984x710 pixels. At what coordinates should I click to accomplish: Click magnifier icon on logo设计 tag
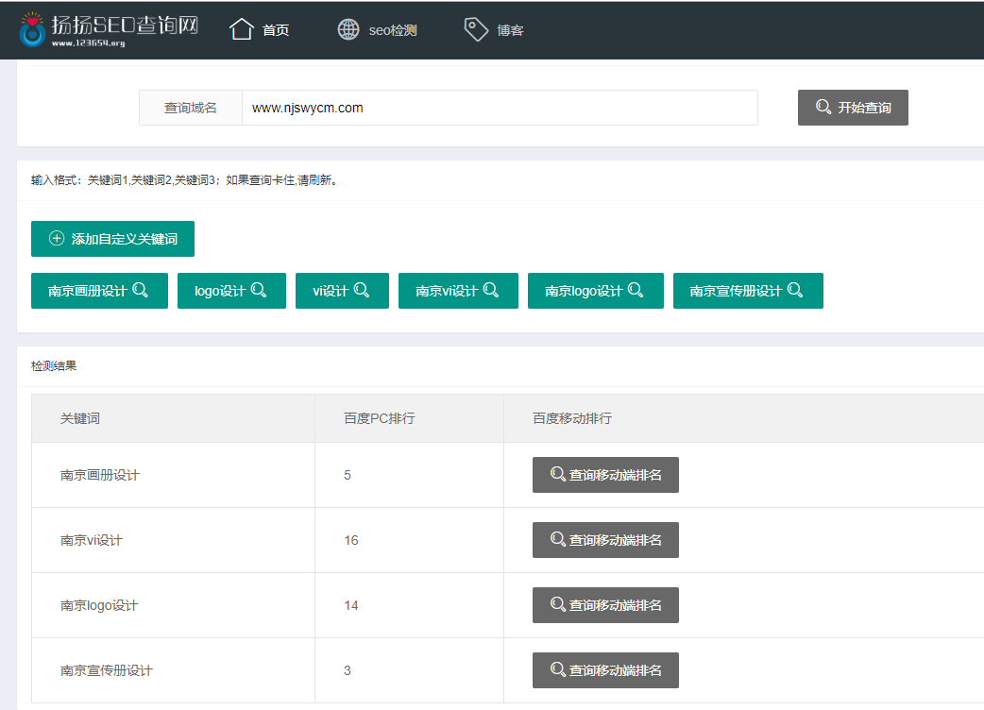pos(259,290)
